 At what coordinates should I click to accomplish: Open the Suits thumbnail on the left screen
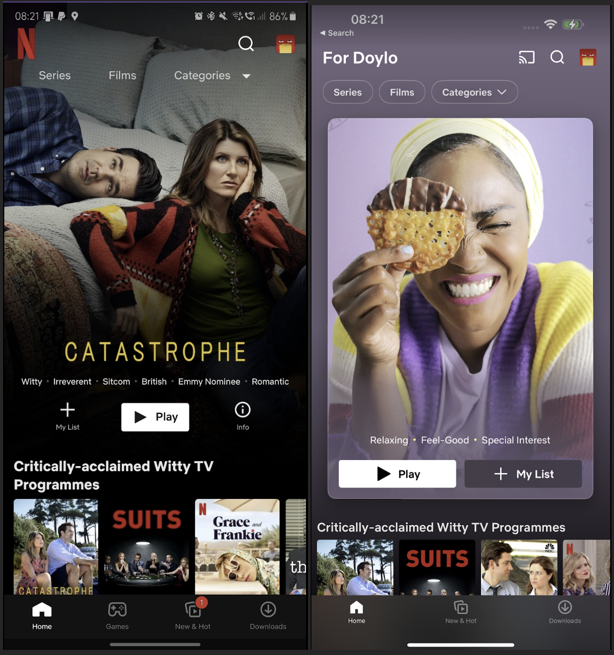click(x=147, y=547)
